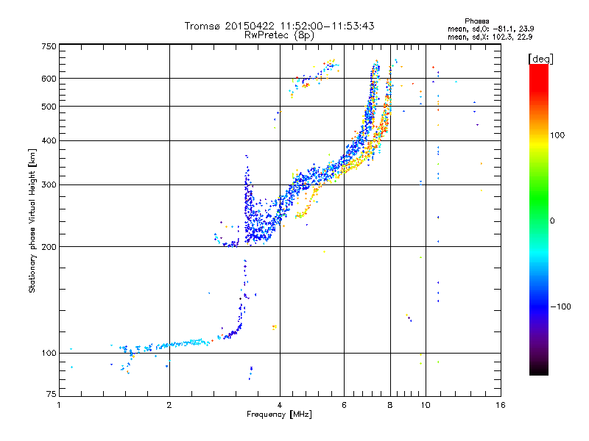This screenshot has width=589, height=441.
Task: Click the 'mean, sd,X: 102.3, 22.9' line
Action: (x=490, y=37)
